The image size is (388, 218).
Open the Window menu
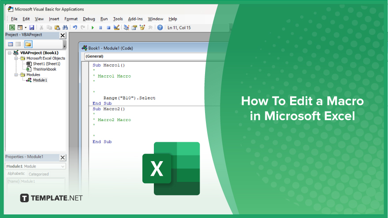pos(155,19)
